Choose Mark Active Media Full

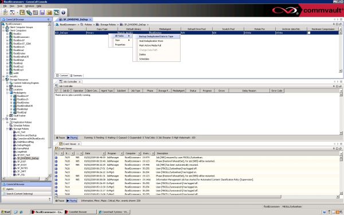click(150, 45)
